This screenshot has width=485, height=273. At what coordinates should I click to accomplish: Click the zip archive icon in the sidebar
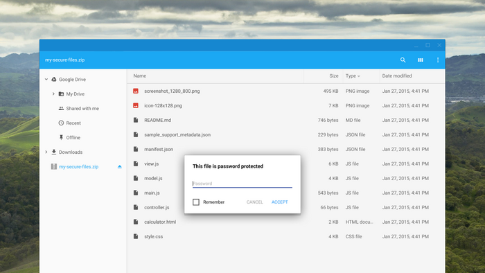tap(54, 167)
